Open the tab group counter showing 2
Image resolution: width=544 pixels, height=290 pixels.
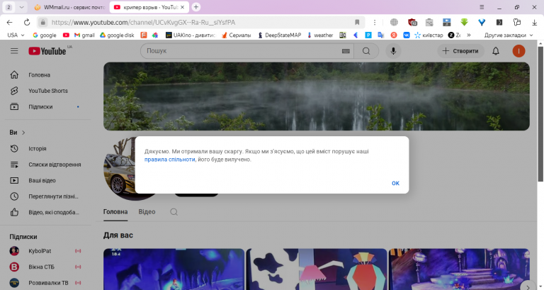(x=9, y=7)
